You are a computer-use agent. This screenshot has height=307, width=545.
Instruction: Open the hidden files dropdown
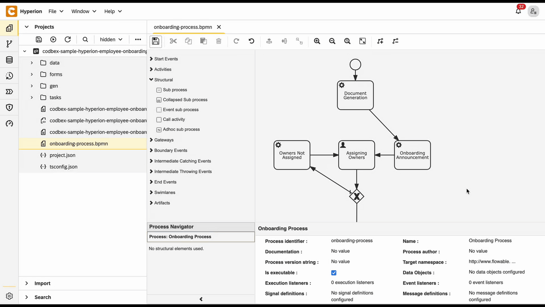[x=111, y=40]
